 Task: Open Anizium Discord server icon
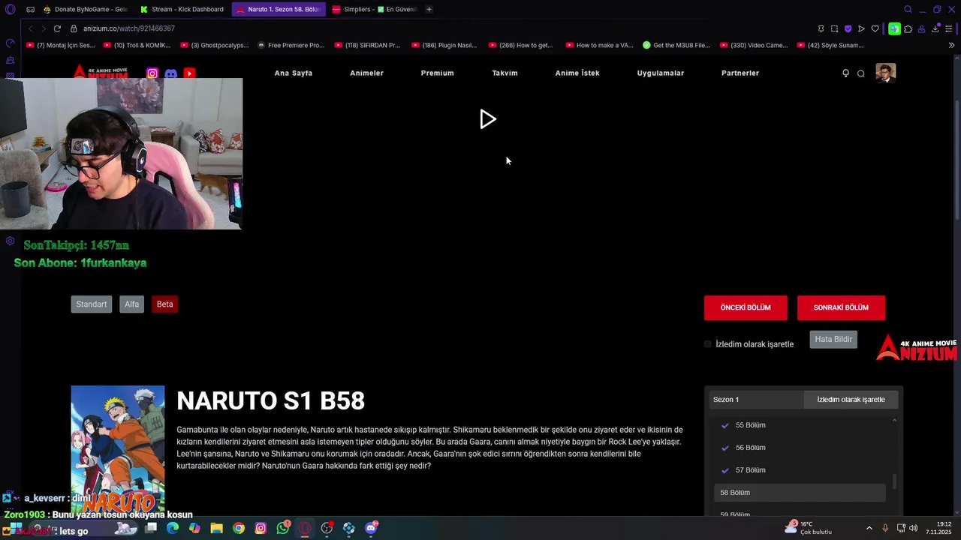tap(170, 73)
